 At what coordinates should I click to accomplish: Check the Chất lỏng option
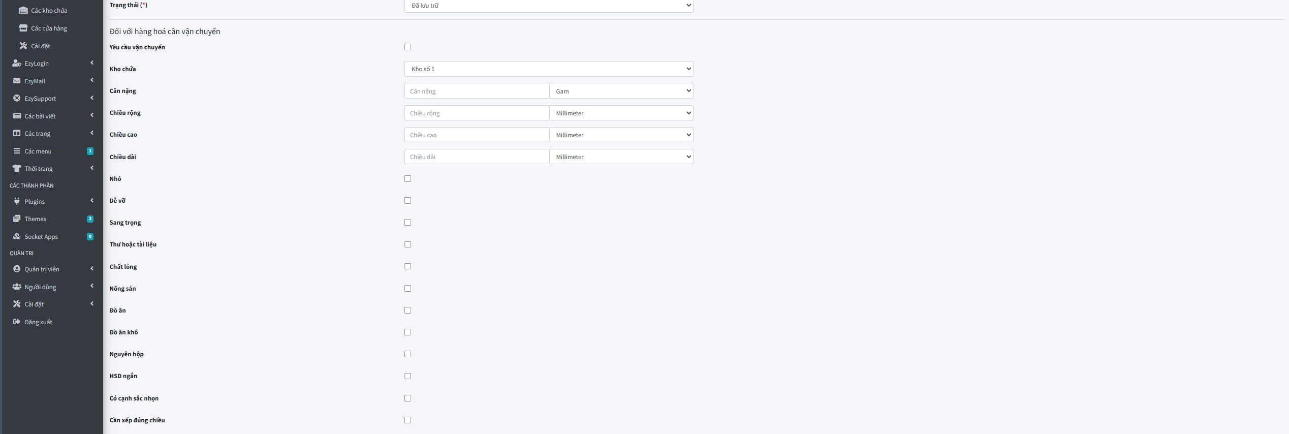point(407,266)
